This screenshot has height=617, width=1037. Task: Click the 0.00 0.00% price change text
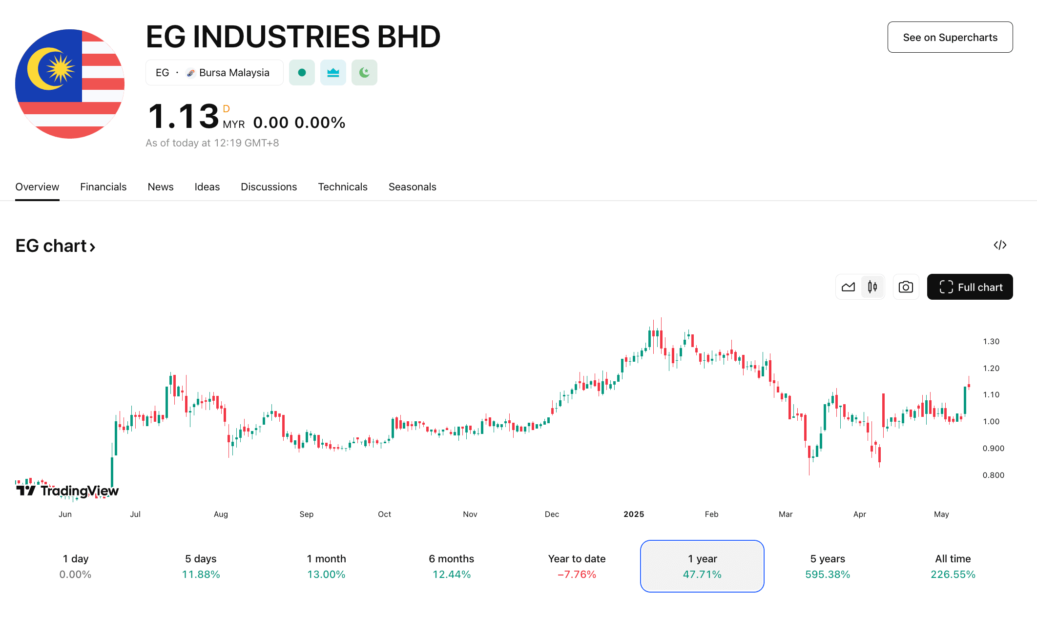click(299, 123)
